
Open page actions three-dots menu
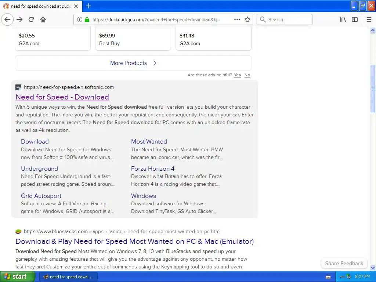tap(237, 19)
